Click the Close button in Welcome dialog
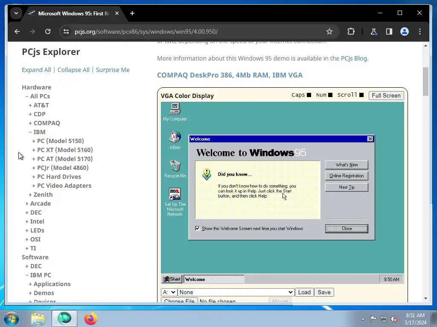The width and height of the screenshot is (437, 327). pos(347,229)
